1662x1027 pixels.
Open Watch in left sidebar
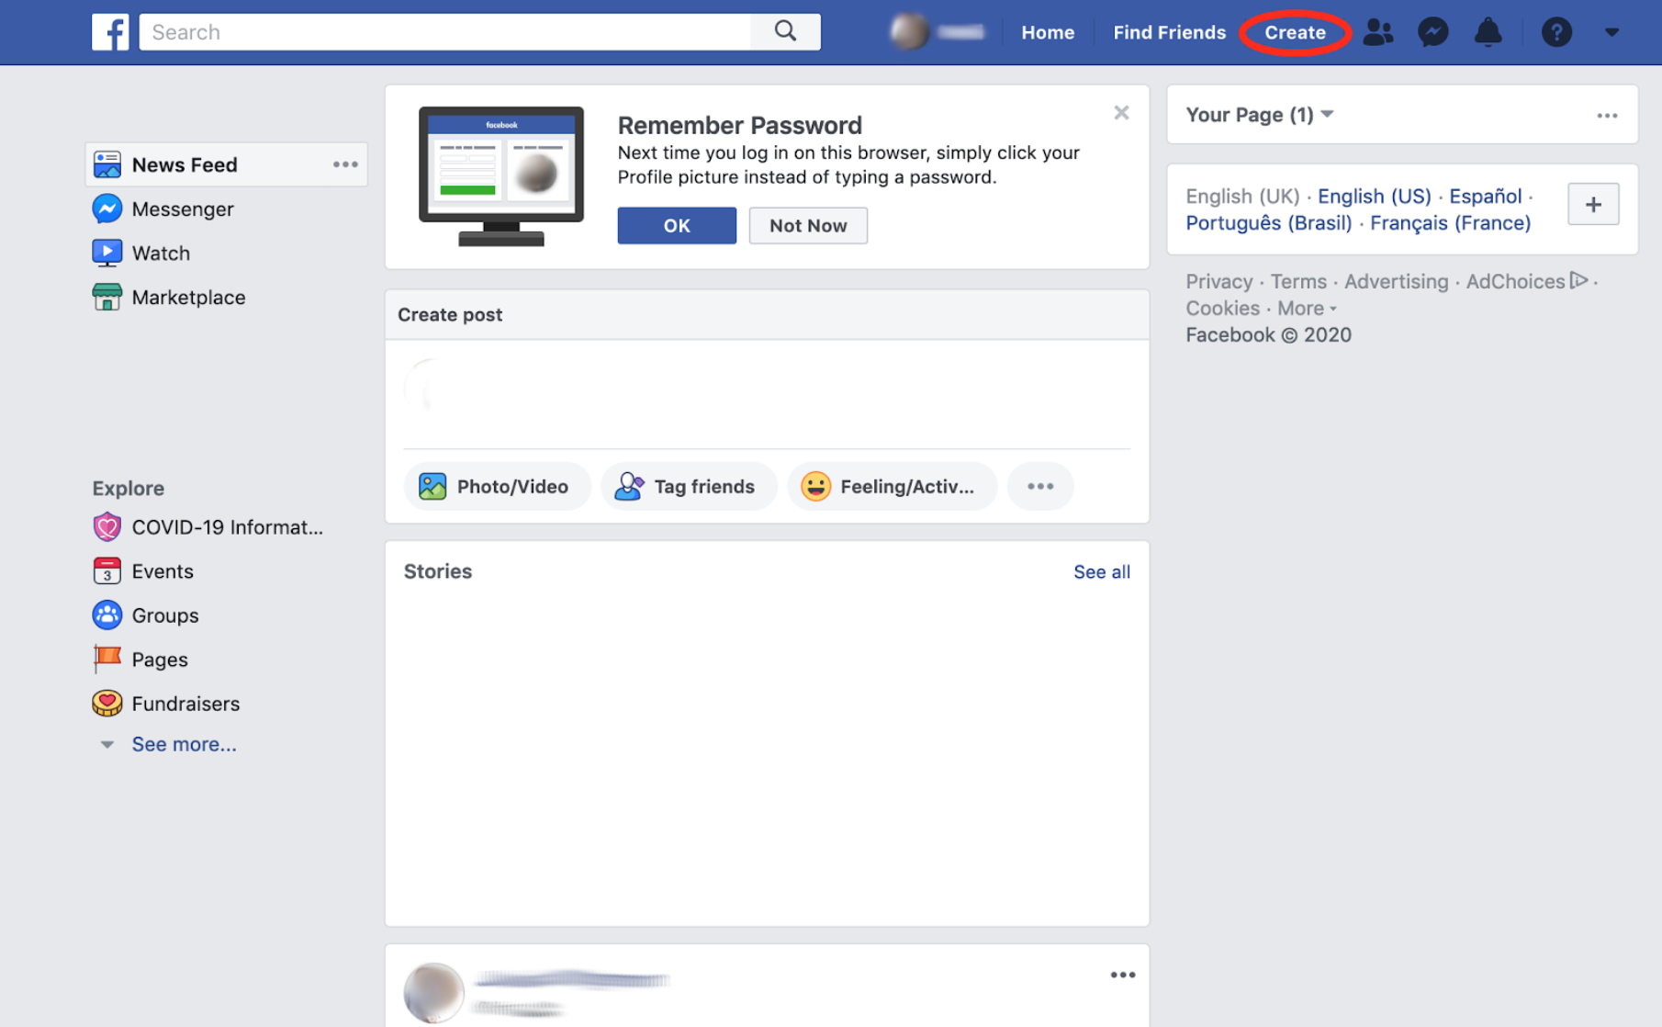[x=161, y=253]
